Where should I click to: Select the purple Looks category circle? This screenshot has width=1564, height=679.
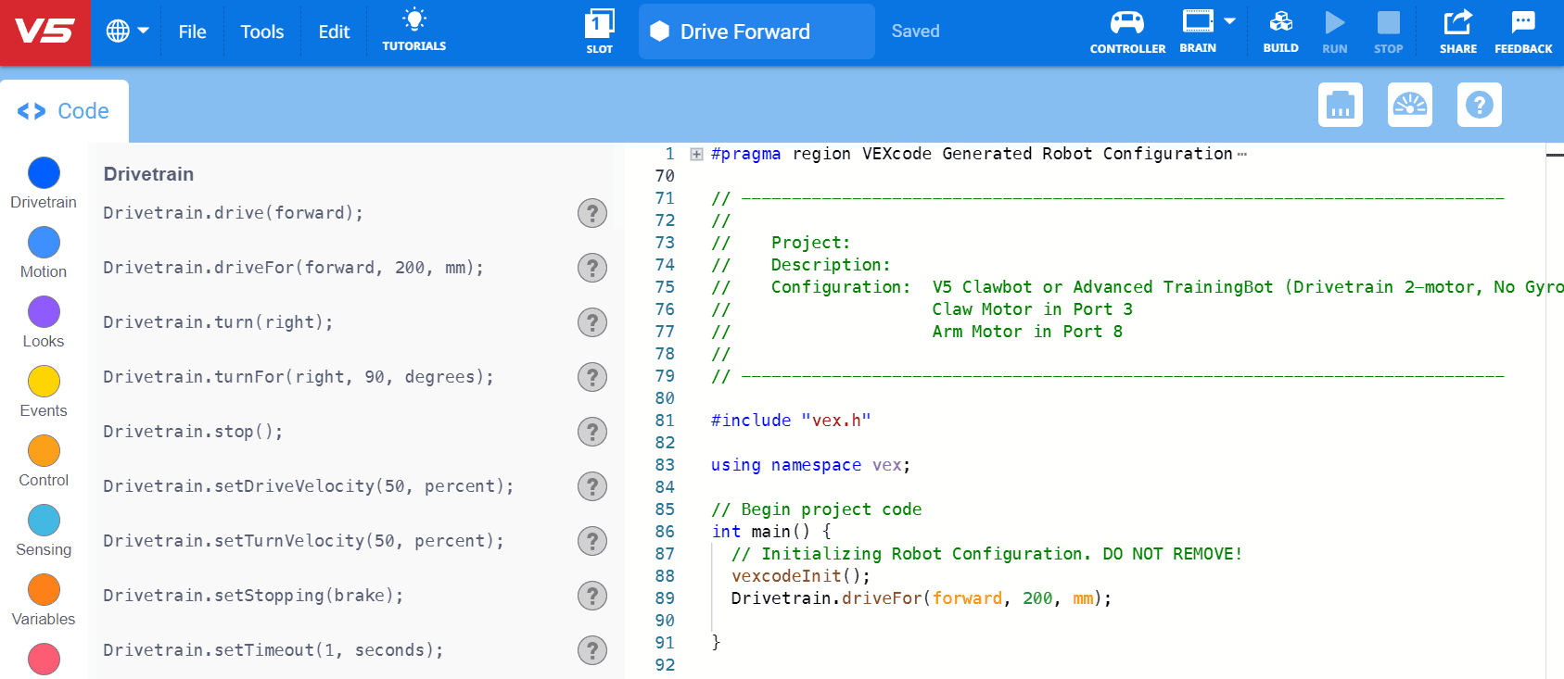[44, 312]
